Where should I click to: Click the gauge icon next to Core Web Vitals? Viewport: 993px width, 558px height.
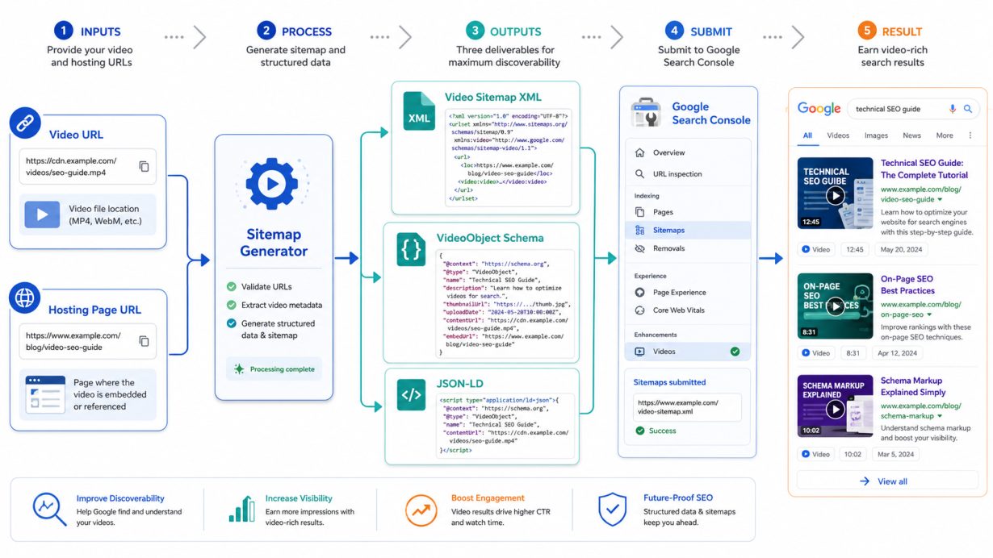coord(639,310)
